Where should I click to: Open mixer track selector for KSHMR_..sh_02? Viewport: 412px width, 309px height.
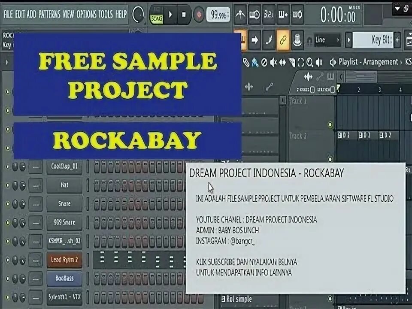pyautogui.click(x=36, y=242)
